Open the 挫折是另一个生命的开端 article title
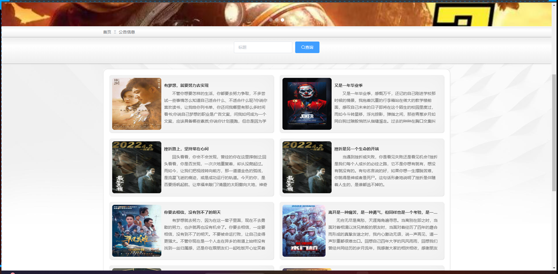Screen dimensions: 558x274 (356, 149)
